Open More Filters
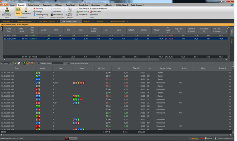The height and width of the screenshot is (141, 237). point(82,15)
